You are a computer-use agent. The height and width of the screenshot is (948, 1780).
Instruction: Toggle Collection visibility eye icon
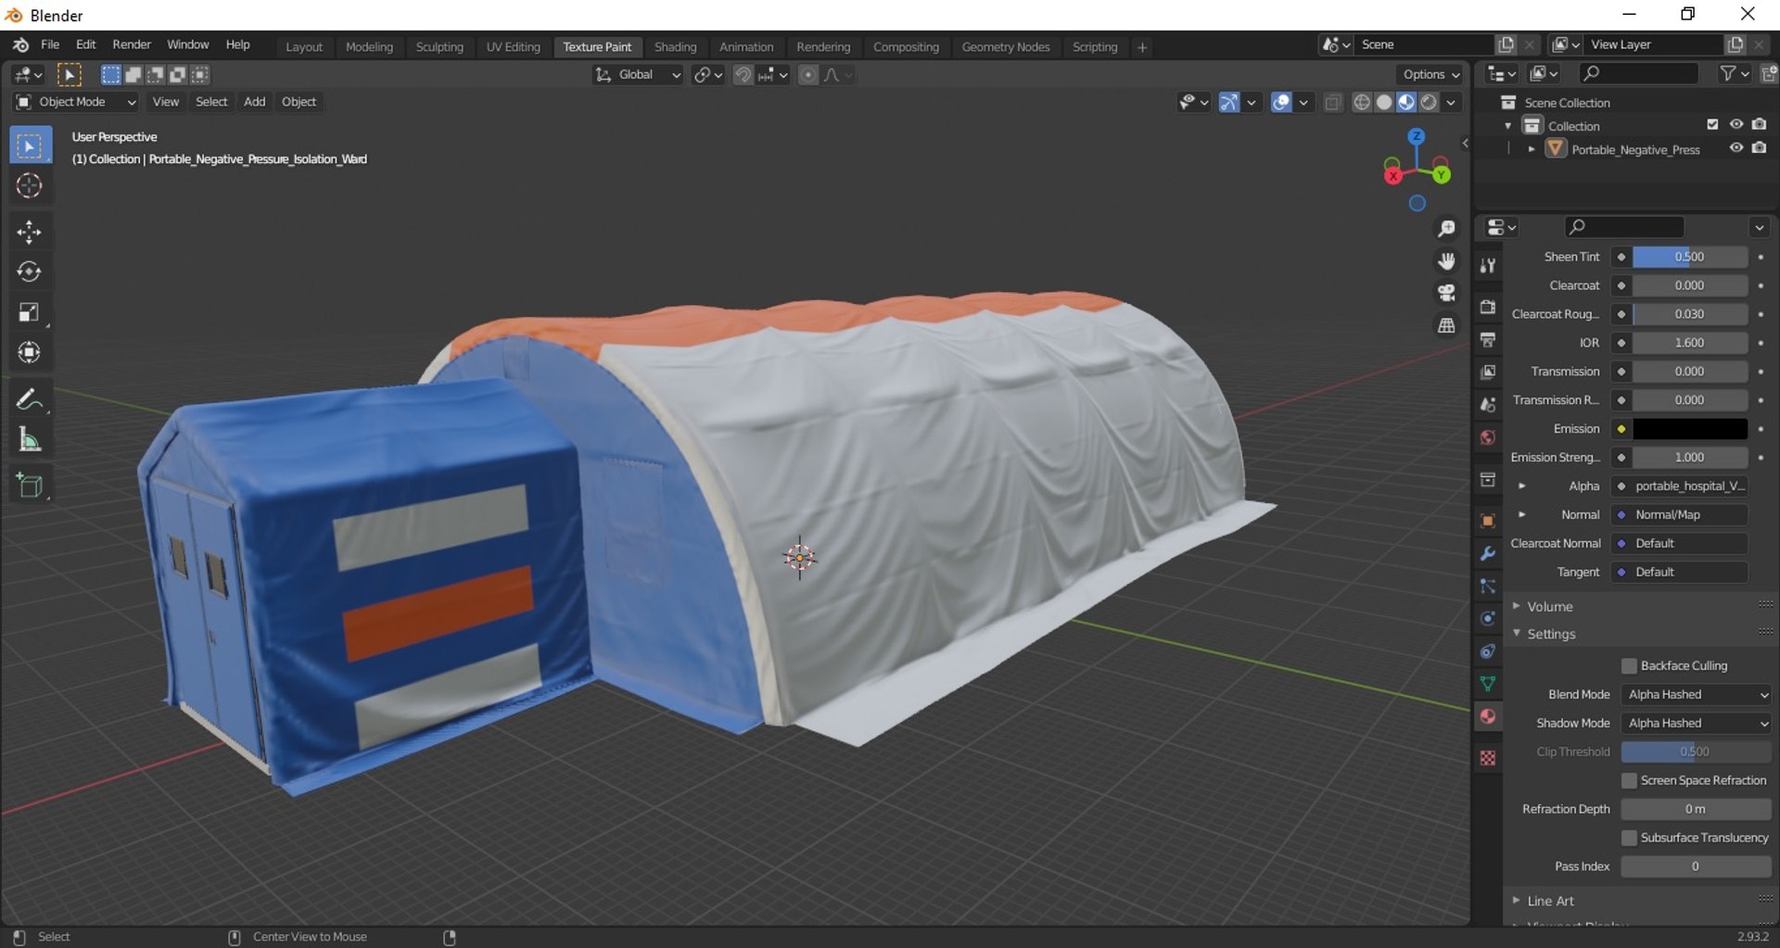(x=1736, y=125)
